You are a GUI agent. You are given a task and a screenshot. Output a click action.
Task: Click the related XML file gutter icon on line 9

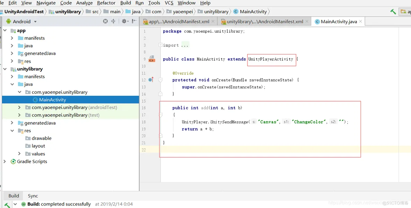click(152, 59)
